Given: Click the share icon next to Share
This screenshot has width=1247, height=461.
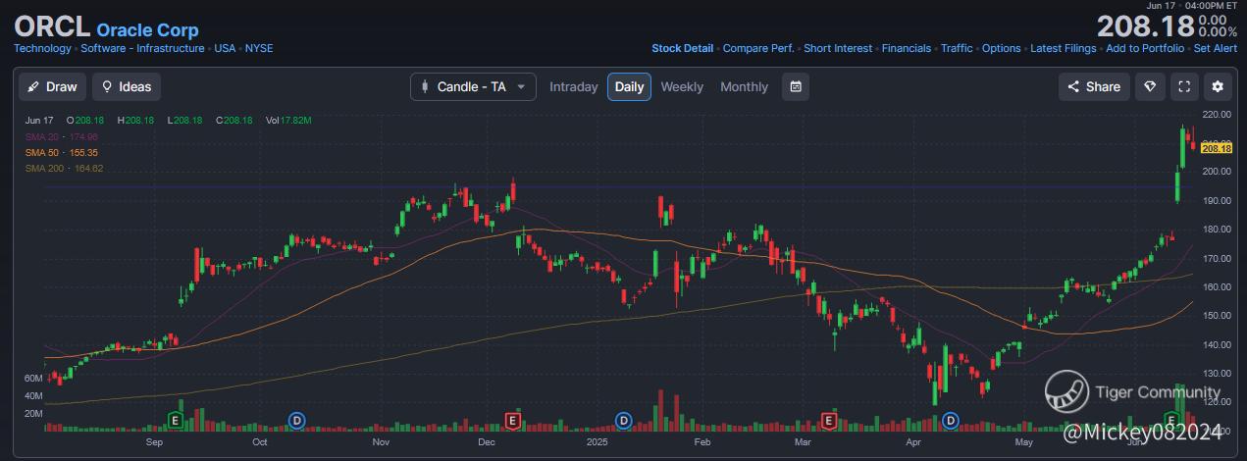Looking at the screenshot, I should point(1073,86).
